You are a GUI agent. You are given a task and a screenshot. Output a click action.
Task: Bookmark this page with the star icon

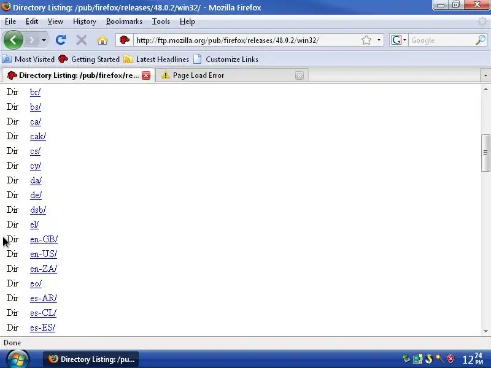pyautogui.click(x=366, y=40)
